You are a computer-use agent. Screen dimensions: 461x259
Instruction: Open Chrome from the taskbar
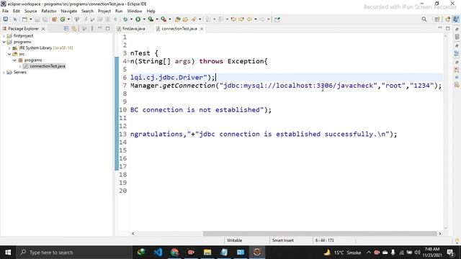point(174,253)
